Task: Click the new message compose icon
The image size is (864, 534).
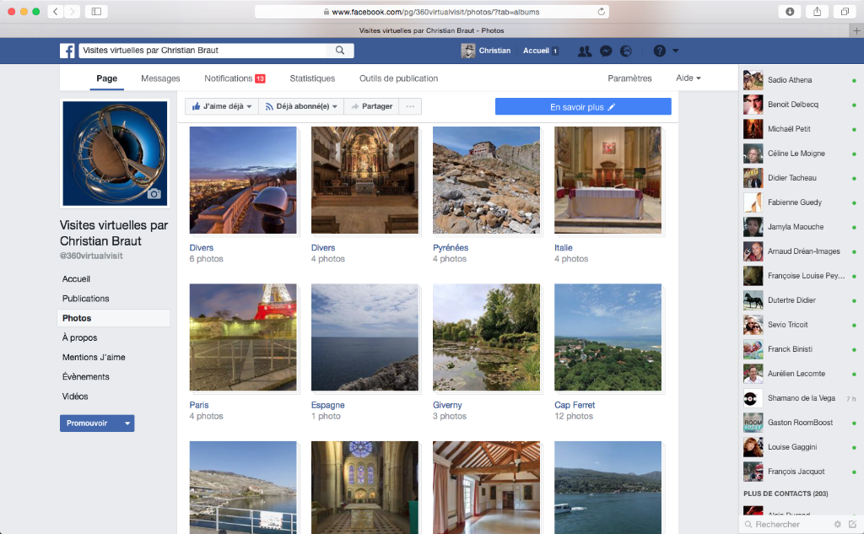Action: tap(852, 524)
